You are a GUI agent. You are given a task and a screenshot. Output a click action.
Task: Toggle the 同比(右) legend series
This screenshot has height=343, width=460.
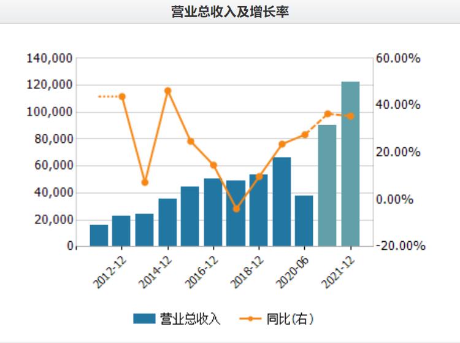click(277, 319)
